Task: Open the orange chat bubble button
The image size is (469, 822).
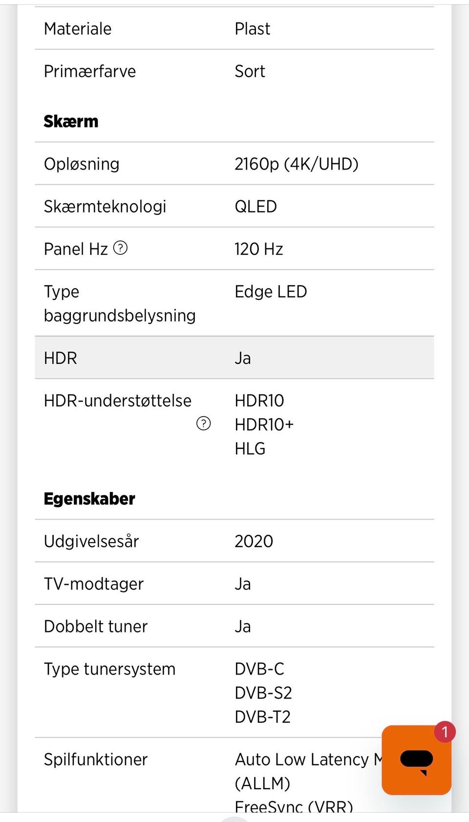Action: (416, 761)
